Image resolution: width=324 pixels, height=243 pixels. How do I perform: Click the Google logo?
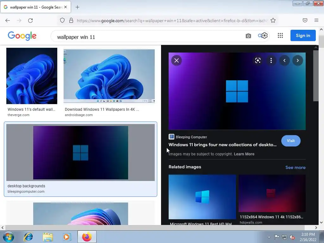pyautogui.click(x=22, y=36)
